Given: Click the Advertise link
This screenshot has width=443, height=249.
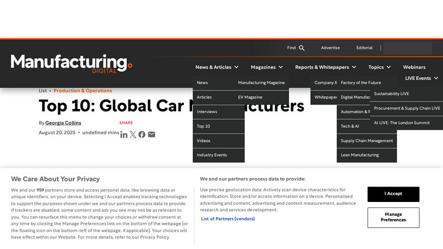Looking at the screenshot, I should tap(330, 48).
